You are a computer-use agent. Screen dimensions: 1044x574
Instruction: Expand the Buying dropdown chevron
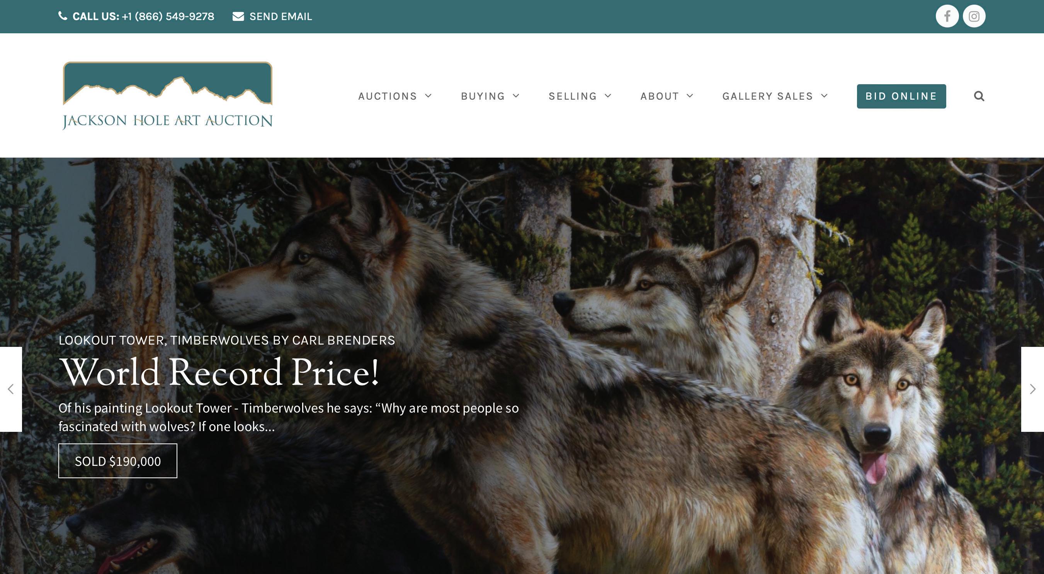coord(516,95)
